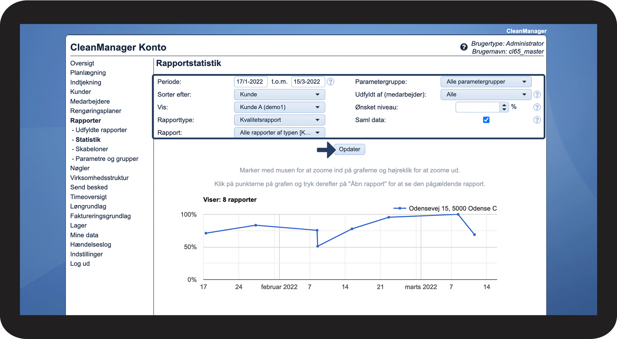The height and width of the screenshot is (339, 617).
Task: Click help icon for Ønsket niveau
Action: pos(537,107)
